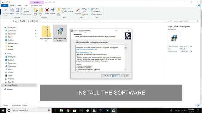
Task: Click Select all in ribbon
Action: pos(95,9)
